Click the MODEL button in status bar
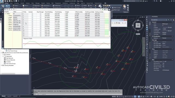175x98 pixels. click(114, 97)
